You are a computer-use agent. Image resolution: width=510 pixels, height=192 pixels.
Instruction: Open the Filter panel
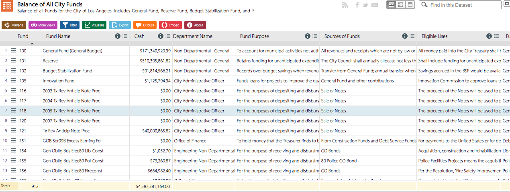coord(70,25)
